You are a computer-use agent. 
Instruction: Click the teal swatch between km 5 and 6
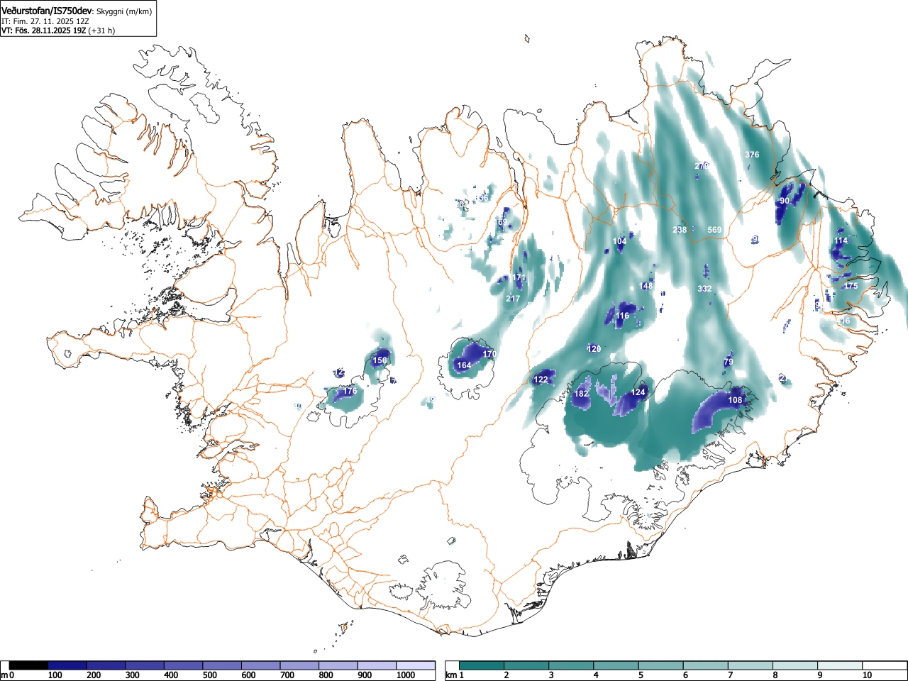coord(661,665)
